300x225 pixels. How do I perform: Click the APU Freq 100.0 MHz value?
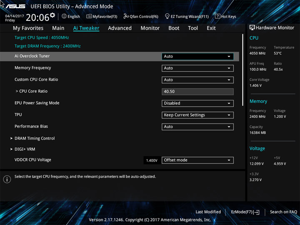click(x=258, y=70)
